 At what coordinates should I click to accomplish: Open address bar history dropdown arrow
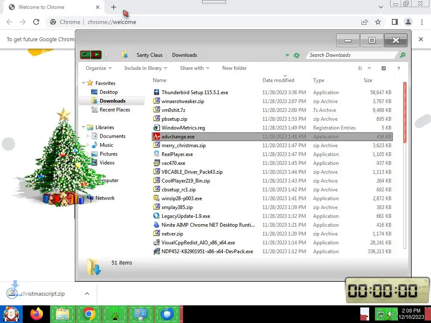tap(287, 55)
